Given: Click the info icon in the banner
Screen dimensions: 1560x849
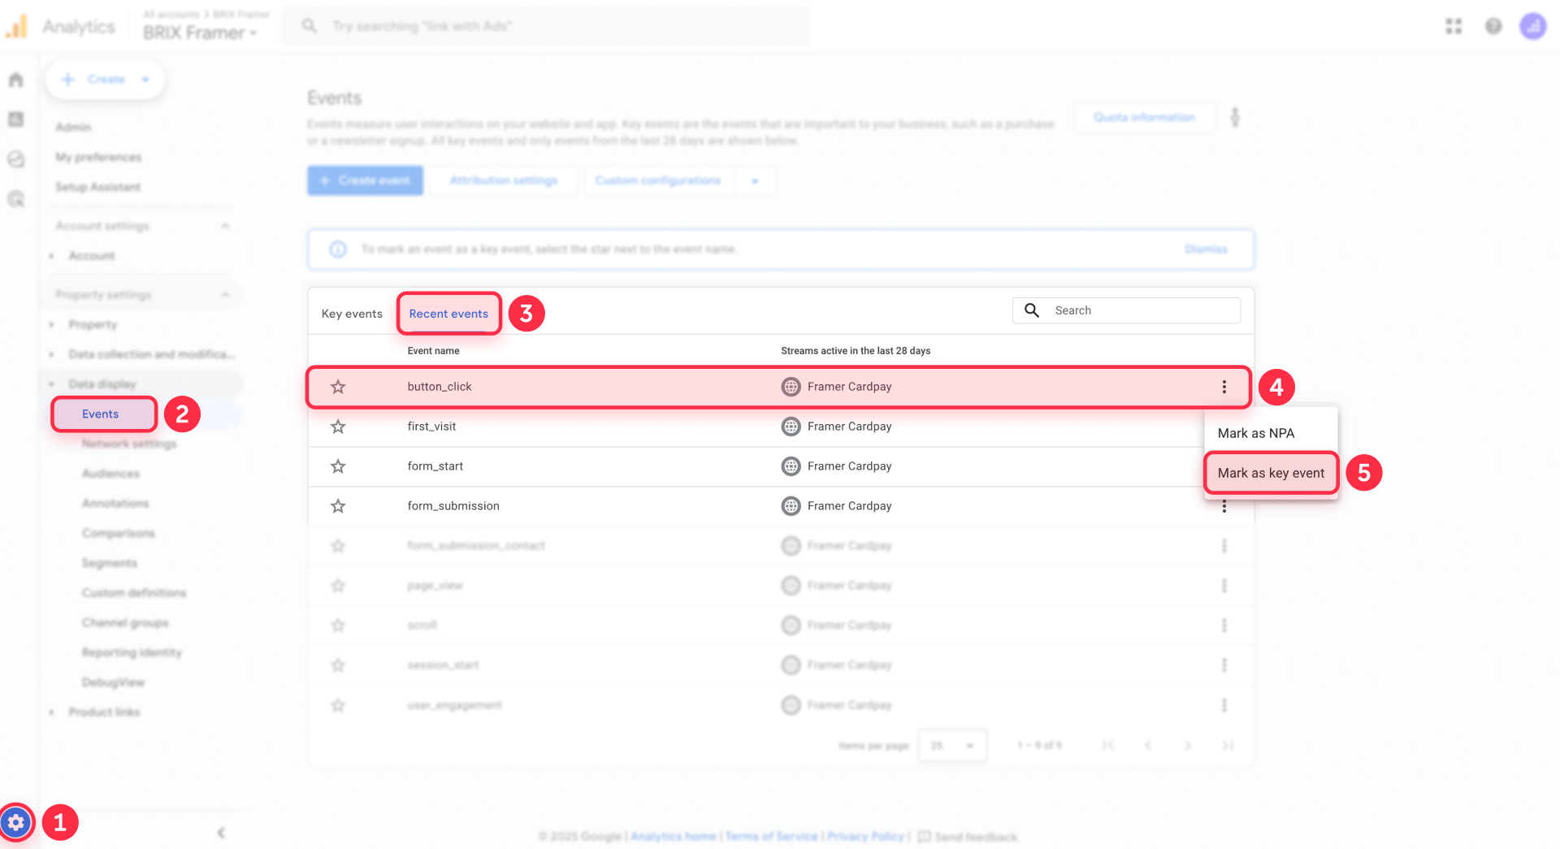Looking at the screenshot, I should (338, 249).
